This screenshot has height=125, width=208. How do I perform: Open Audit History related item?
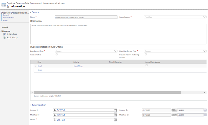[12, 37]
